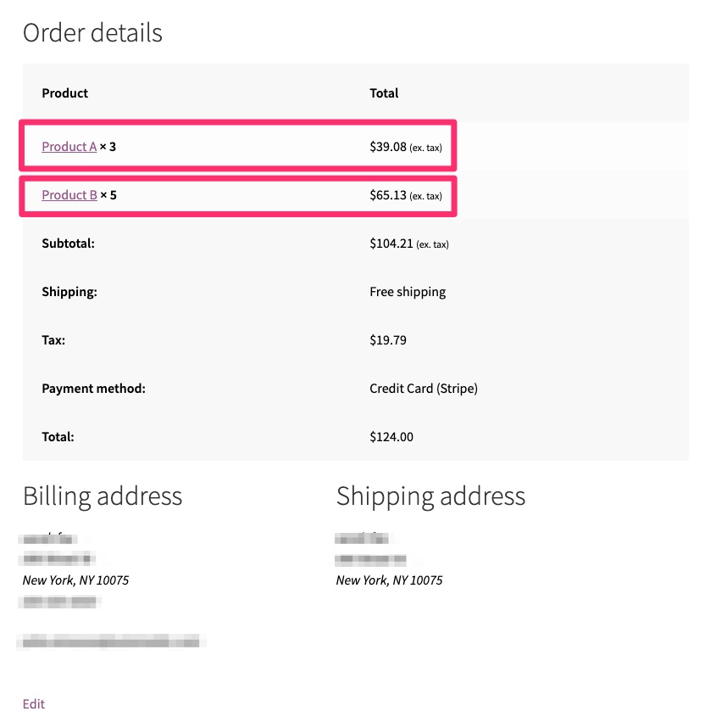This screenshot has height=717, width=705.
Task: Click the Credit Card (Stripe) payment method
Action: coord(423,389)
